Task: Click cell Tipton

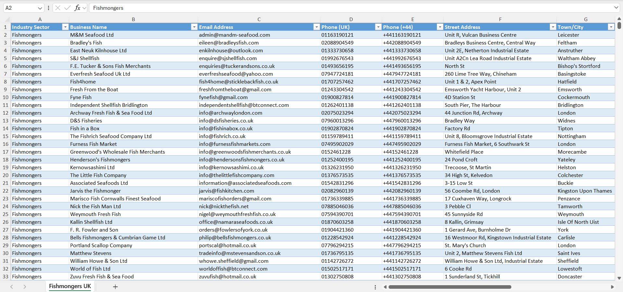Action: (x=586, y=128)
